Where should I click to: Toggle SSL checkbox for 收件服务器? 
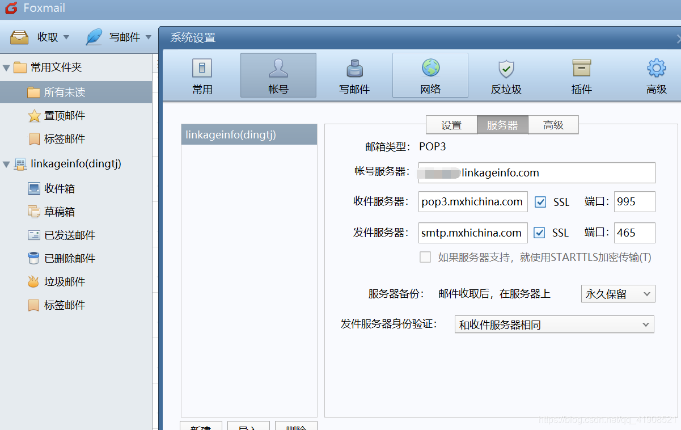pyautogui.click(x=540, y=202)
